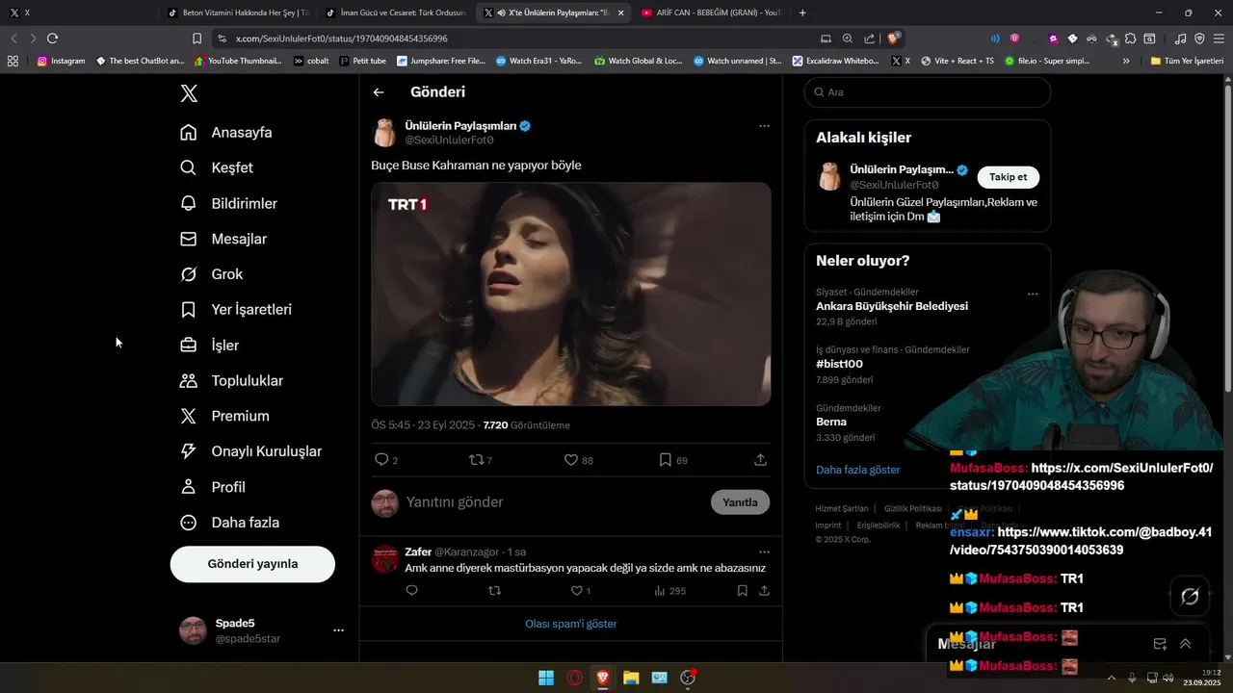Click the X logo in sidebar
Viewport: 1233px width, 693px height.
coord(189,93)
